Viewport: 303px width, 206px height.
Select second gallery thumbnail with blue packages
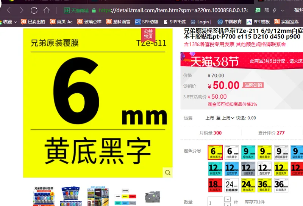[71, 196]
